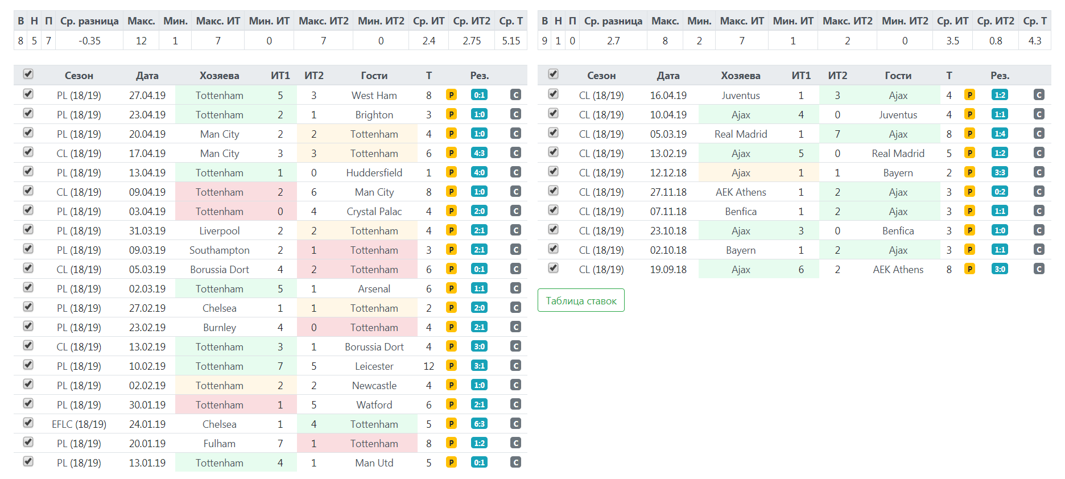The width and height of the screenshot is (1065, 479).
Task: Click the Watford team name cell
Action: pyautogui.click(x=374, y=404)
